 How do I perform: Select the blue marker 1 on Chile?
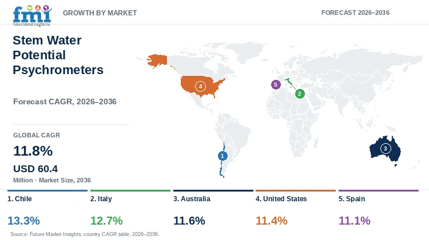tap(223, 156)
